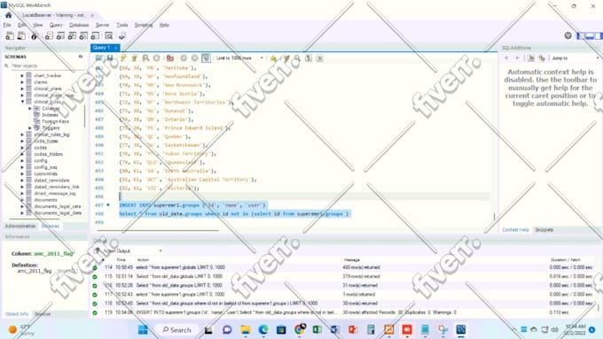Click the commit transaction icon
The width and height of the screenshot is (603, 339).
coord(184,58)
